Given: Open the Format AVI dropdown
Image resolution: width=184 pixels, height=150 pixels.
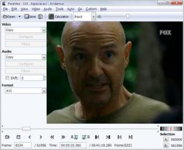Looking at the screenshot, I should (x=44, y=91).
